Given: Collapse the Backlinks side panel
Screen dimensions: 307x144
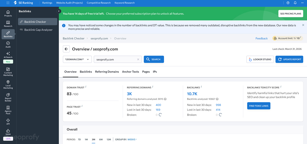Looking at the screenshot, I should [59, 11].
